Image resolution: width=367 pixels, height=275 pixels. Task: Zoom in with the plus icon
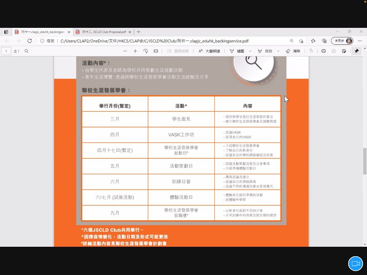coord(135,51)
